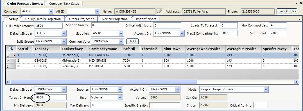The image size is (303, 111).
Task: Open the Company dropdown showing ACONS
Action: pyautogui.click(x=51, y=11)
